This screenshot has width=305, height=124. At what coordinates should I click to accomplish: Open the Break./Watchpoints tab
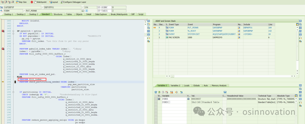tap(119, 14)
